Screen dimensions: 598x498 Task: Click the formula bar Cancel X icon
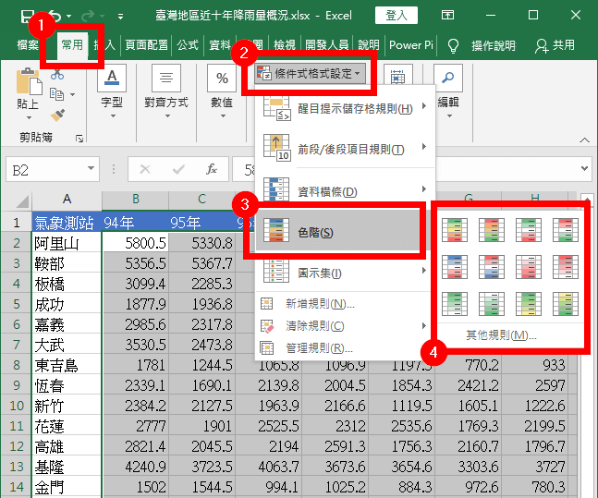pyautogui.click(x=145, y=169)
